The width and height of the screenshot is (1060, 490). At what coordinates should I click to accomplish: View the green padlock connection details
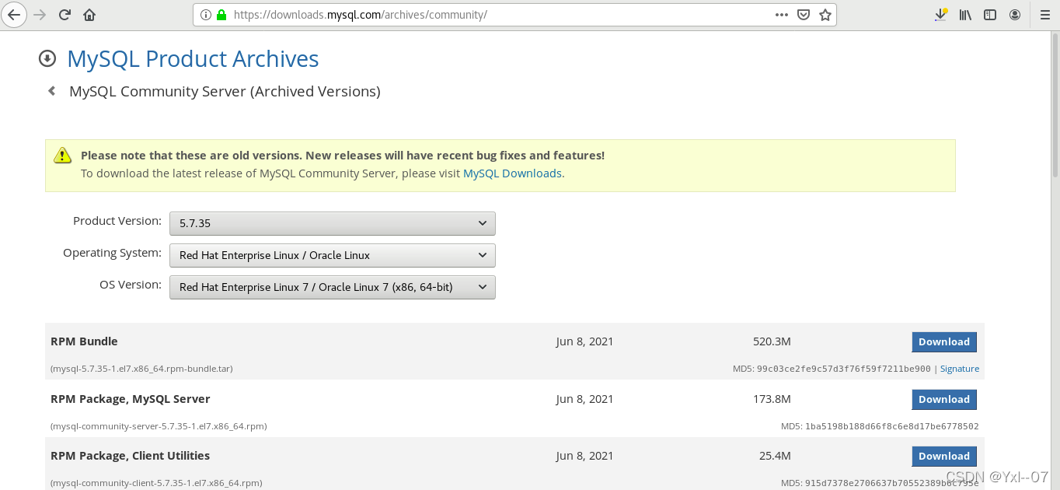tap(221, 15)
